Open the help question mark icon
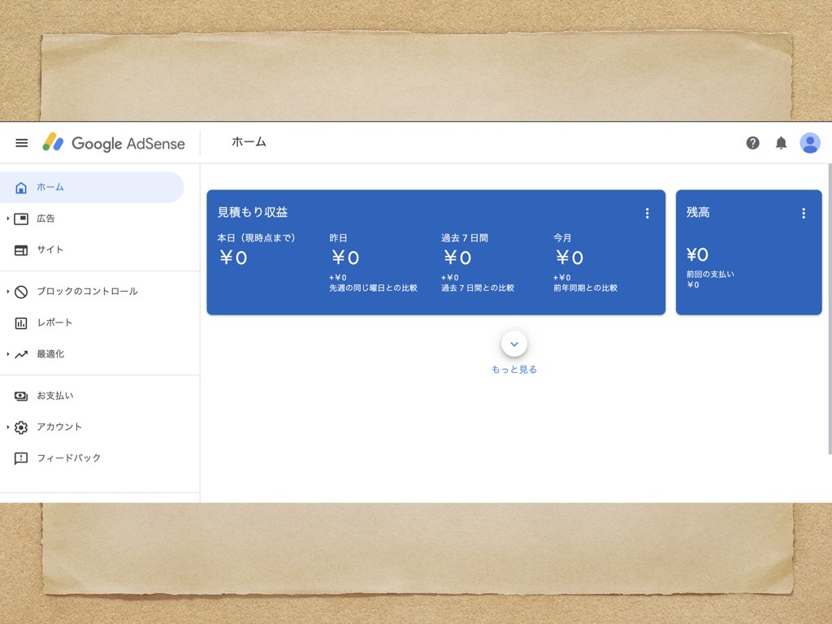Screen dimensions: 832x624 click(x=752, y=143)
